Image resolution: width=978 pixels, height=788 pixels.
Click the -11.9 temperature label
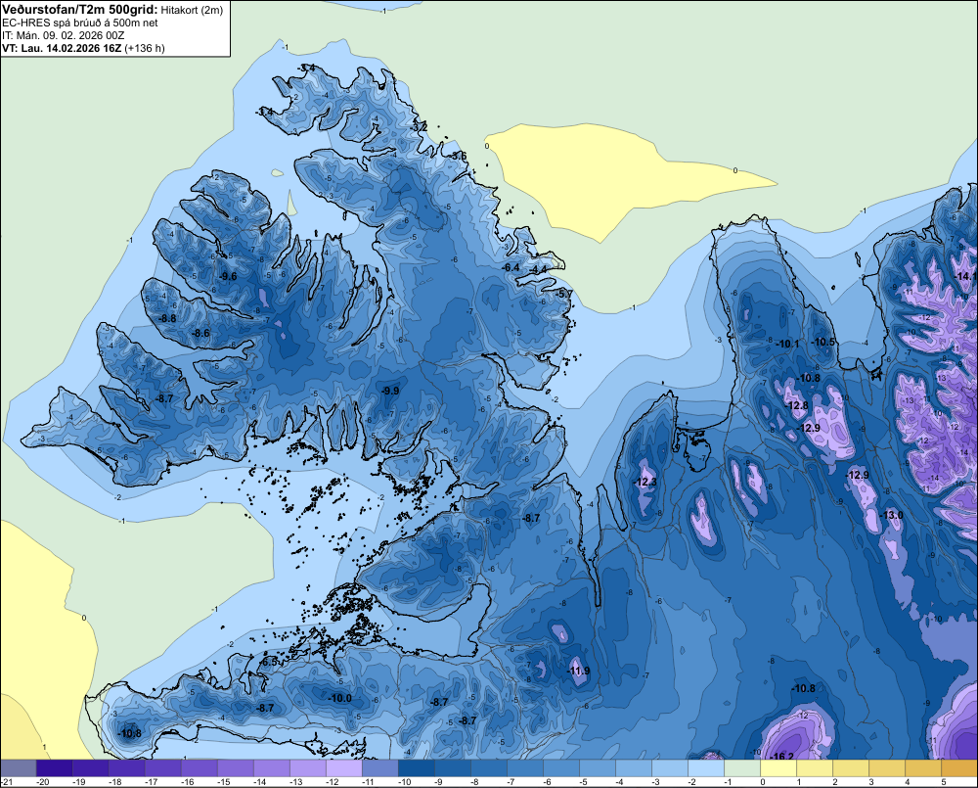[578, 672]
